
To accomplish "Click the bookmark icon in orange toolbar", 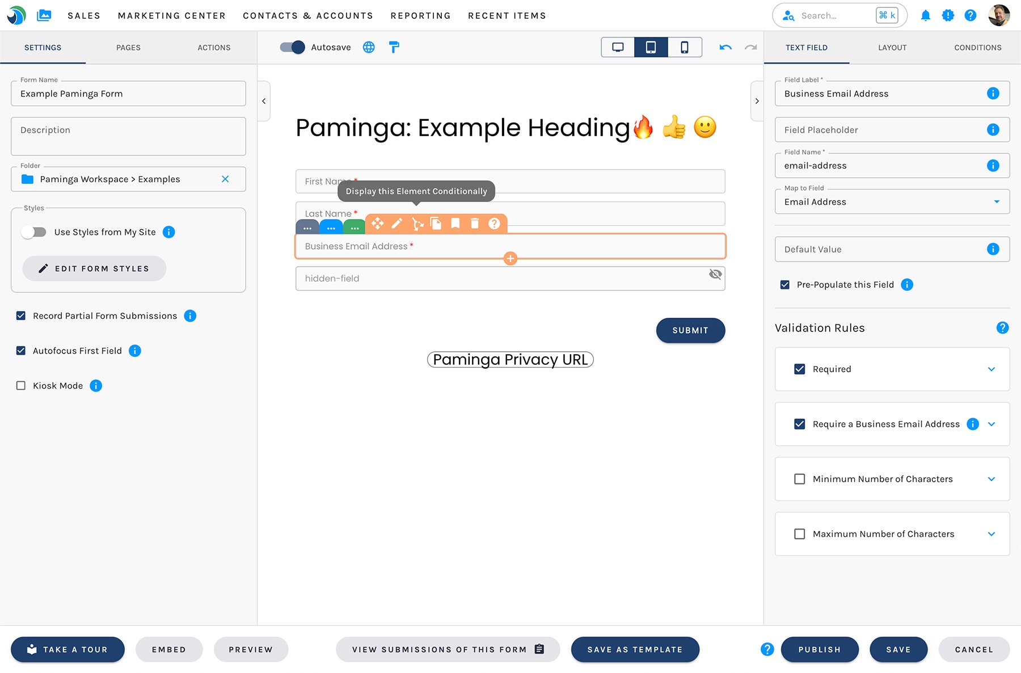I will (455, 224).
